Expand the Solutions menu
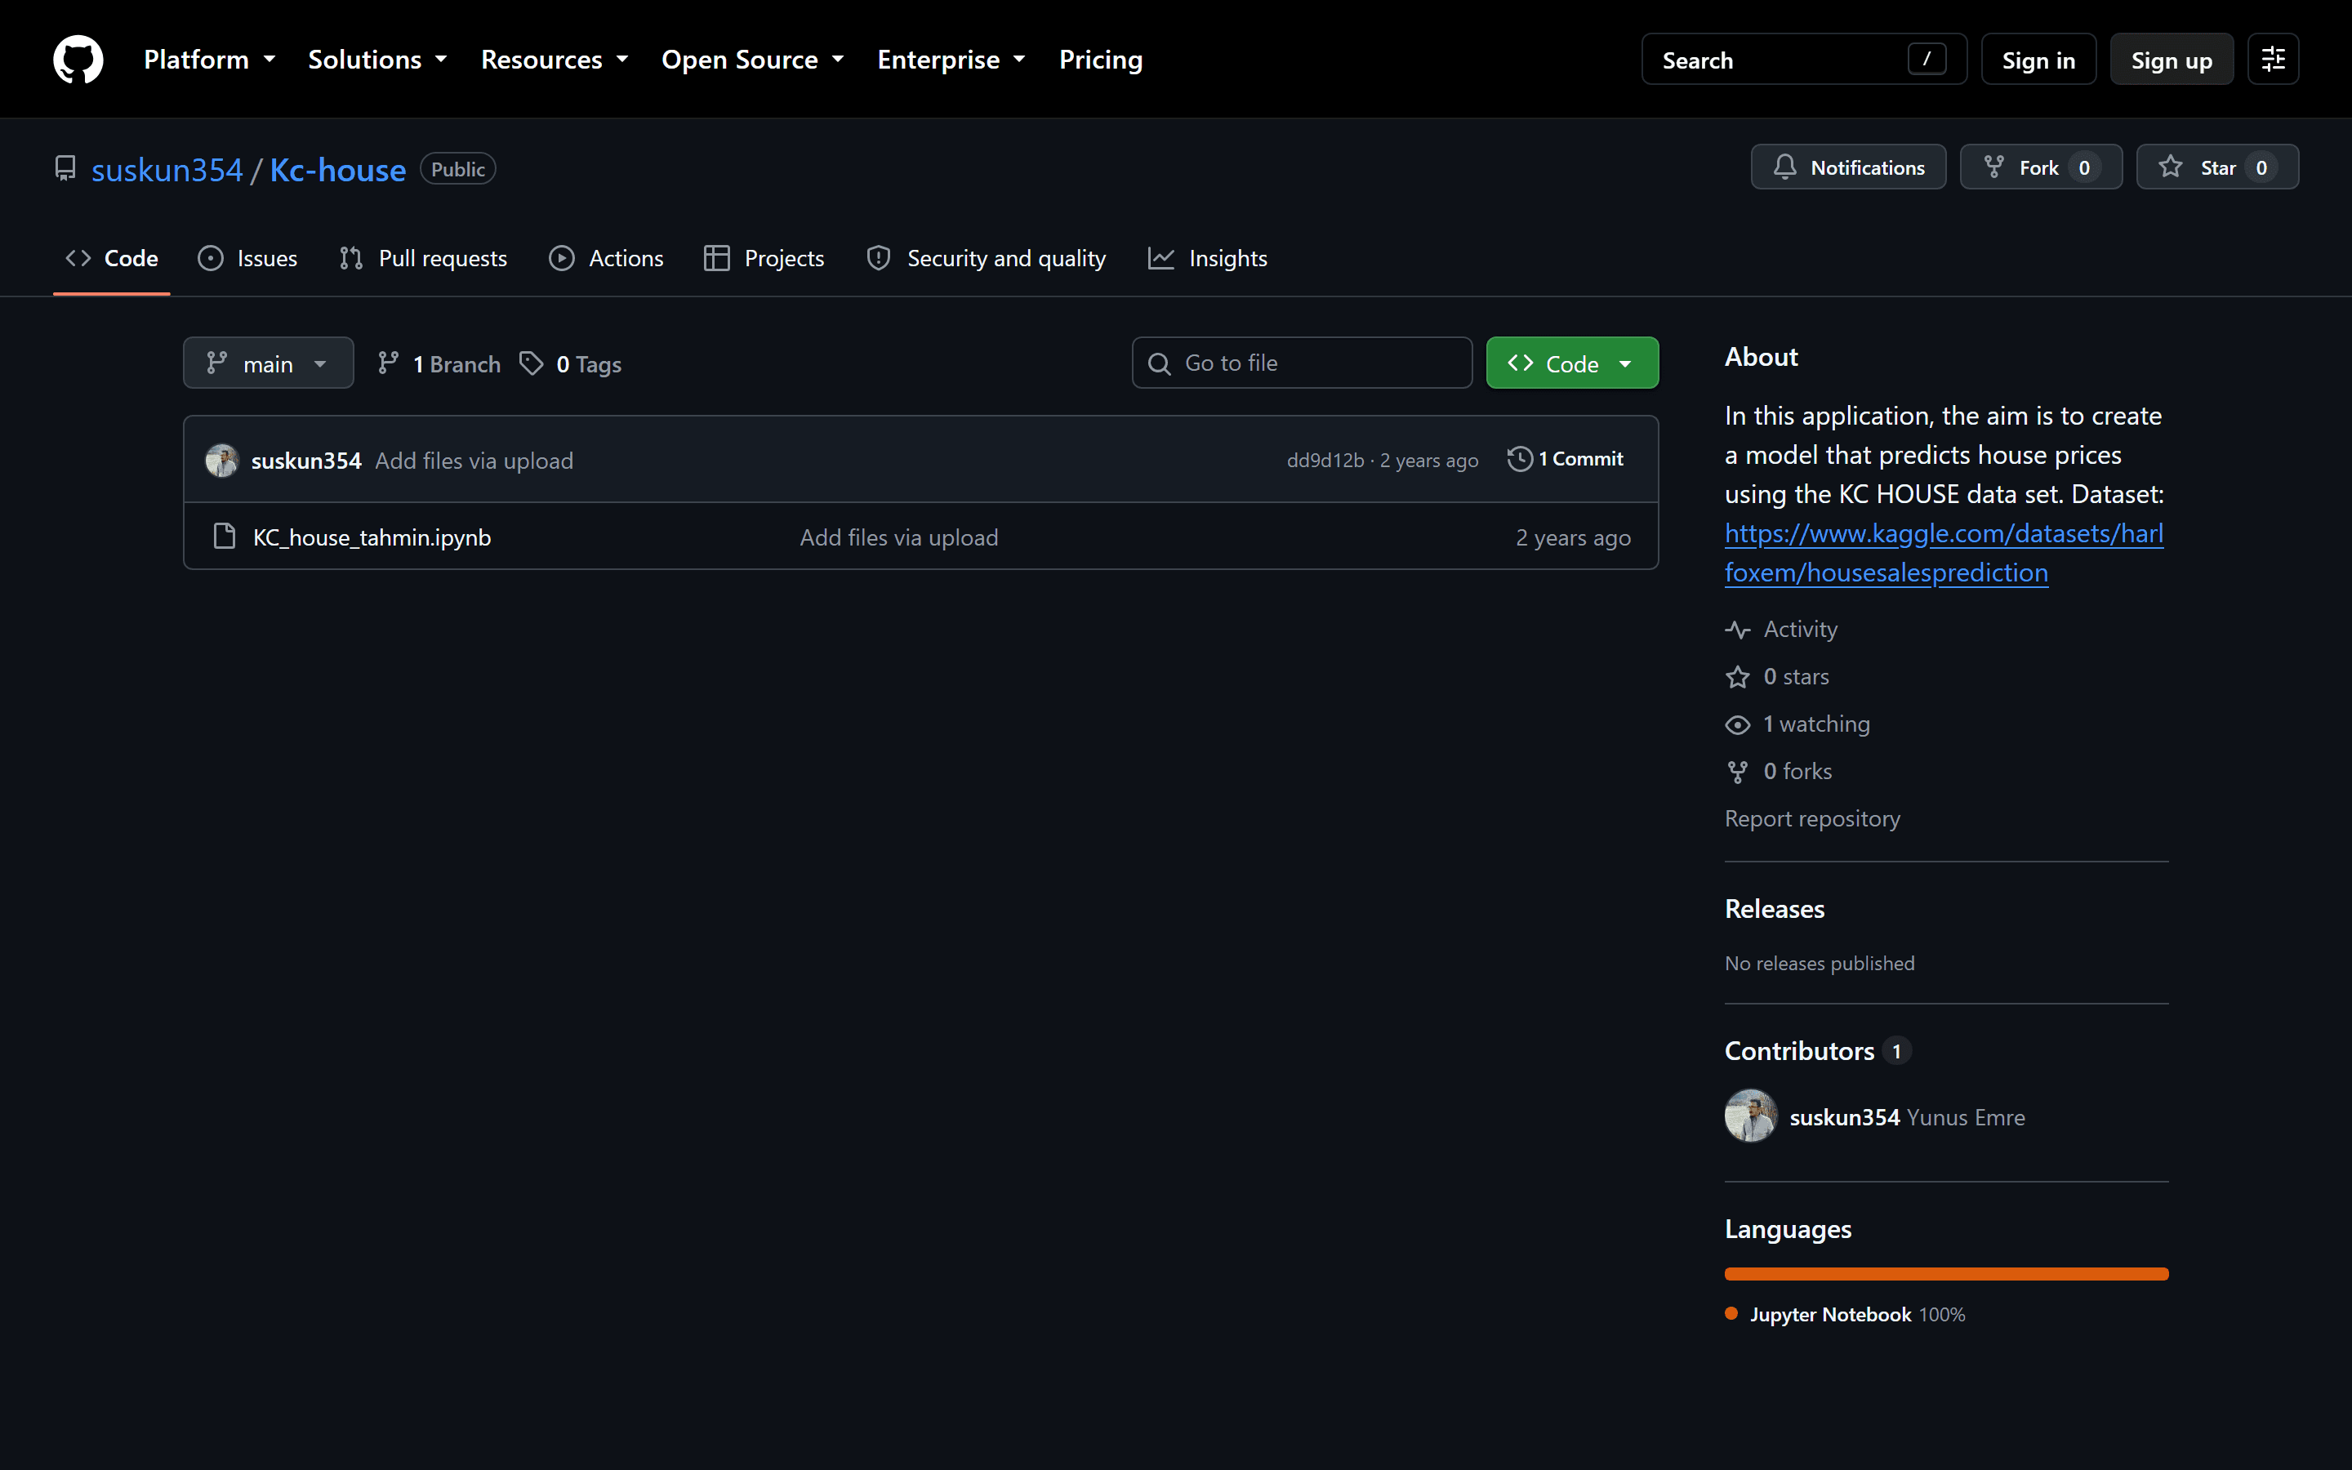Screen dimensions: 2352x1470 (378, 60)
